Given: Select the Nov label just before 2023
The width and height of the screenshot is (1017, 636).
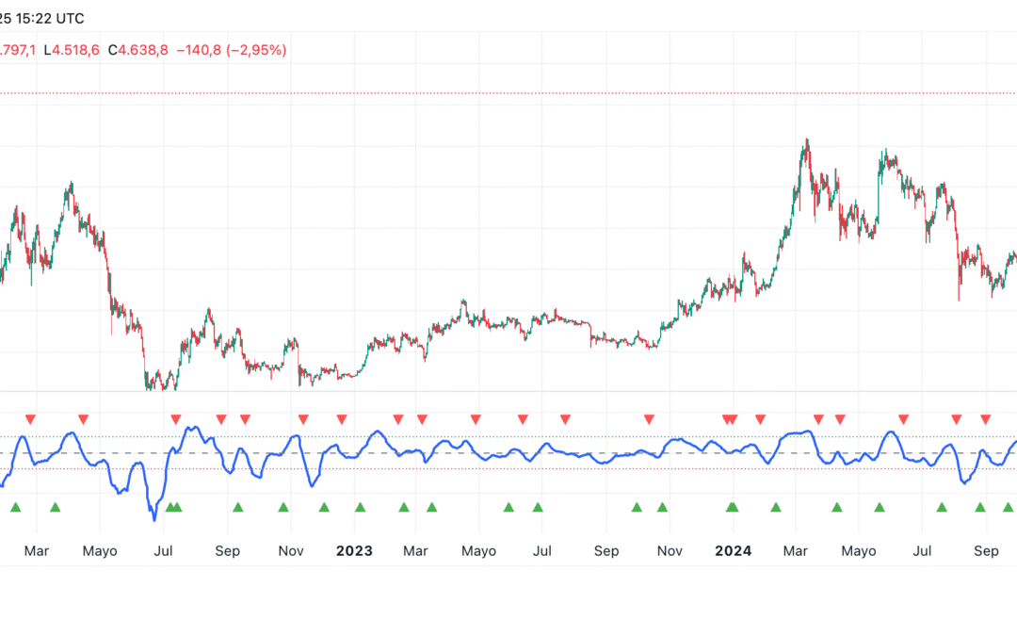Looking at the screenshot, I should 292,551.
